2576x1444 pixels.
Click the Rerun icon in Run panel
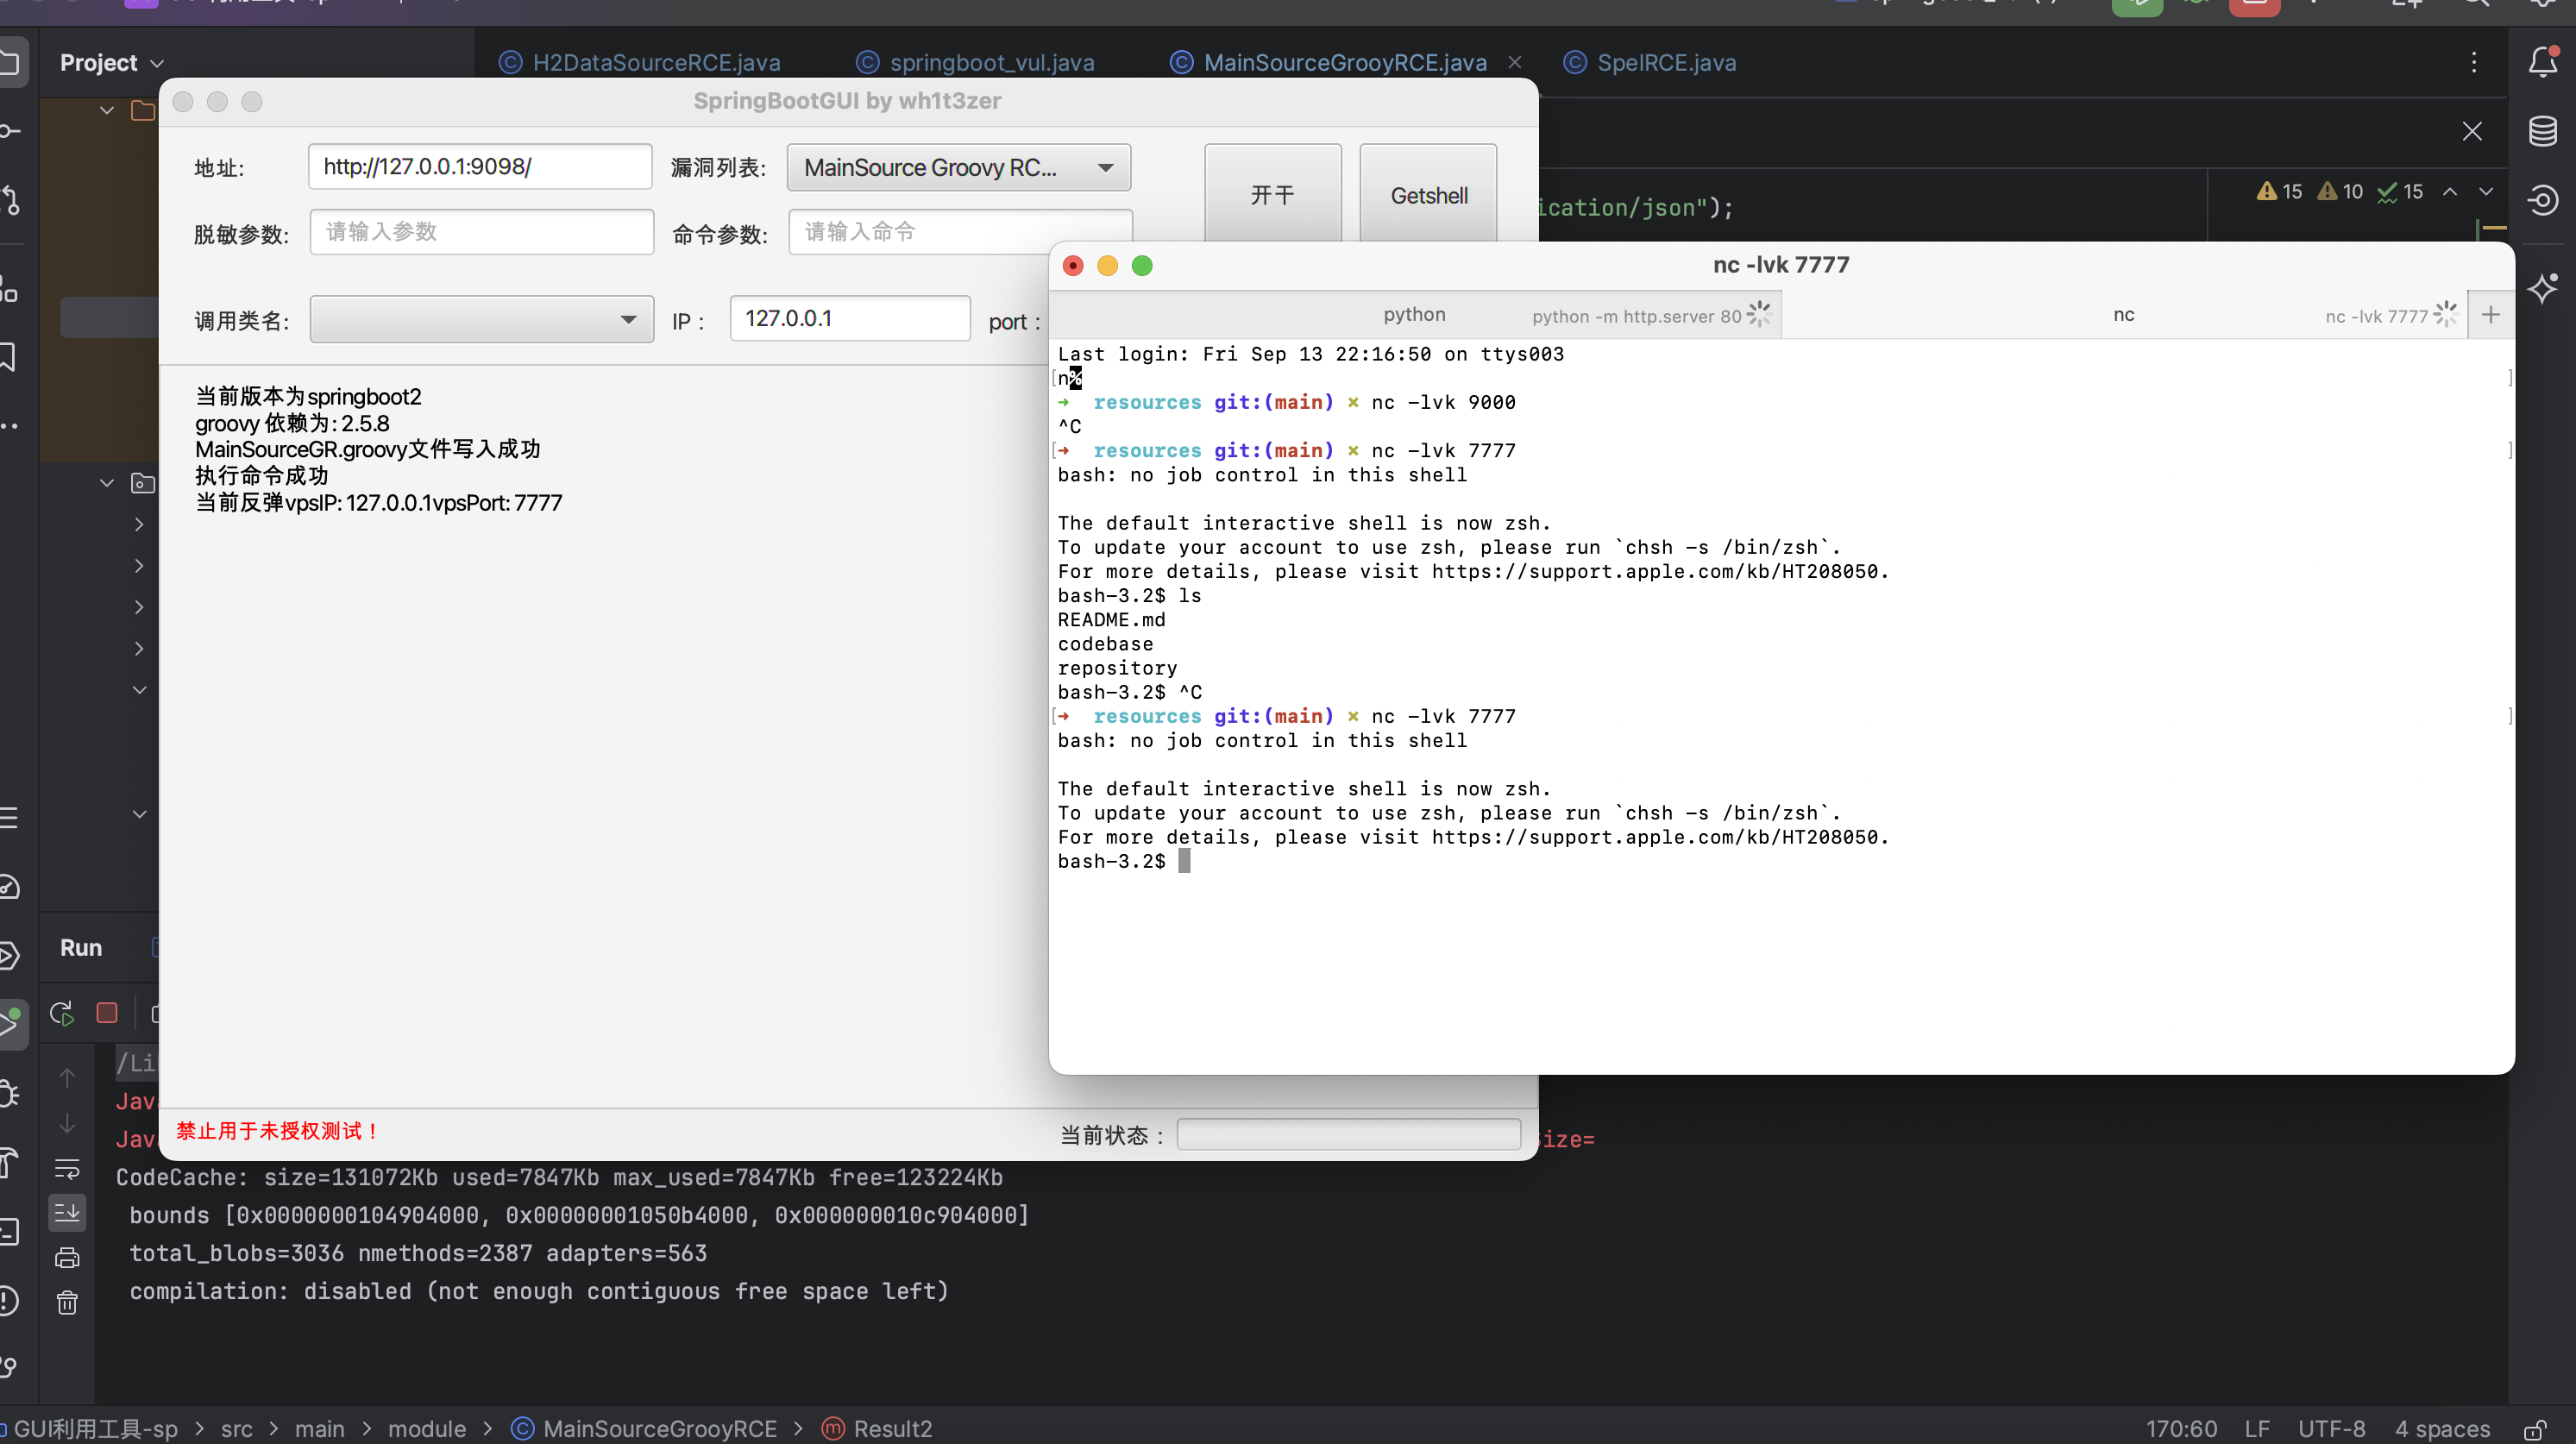[62, 1013]
